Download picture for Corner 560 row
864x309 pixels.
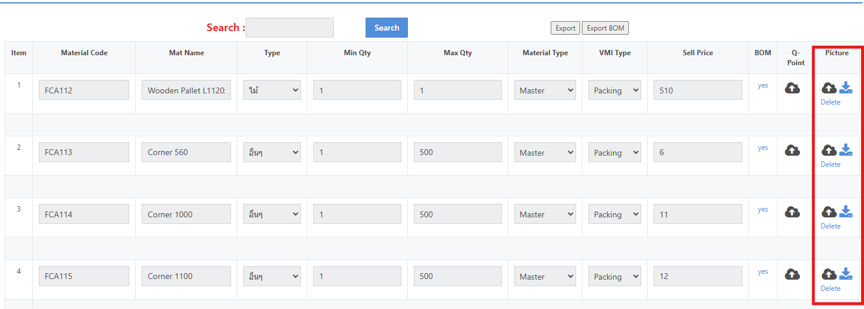[x=846, y=150]
